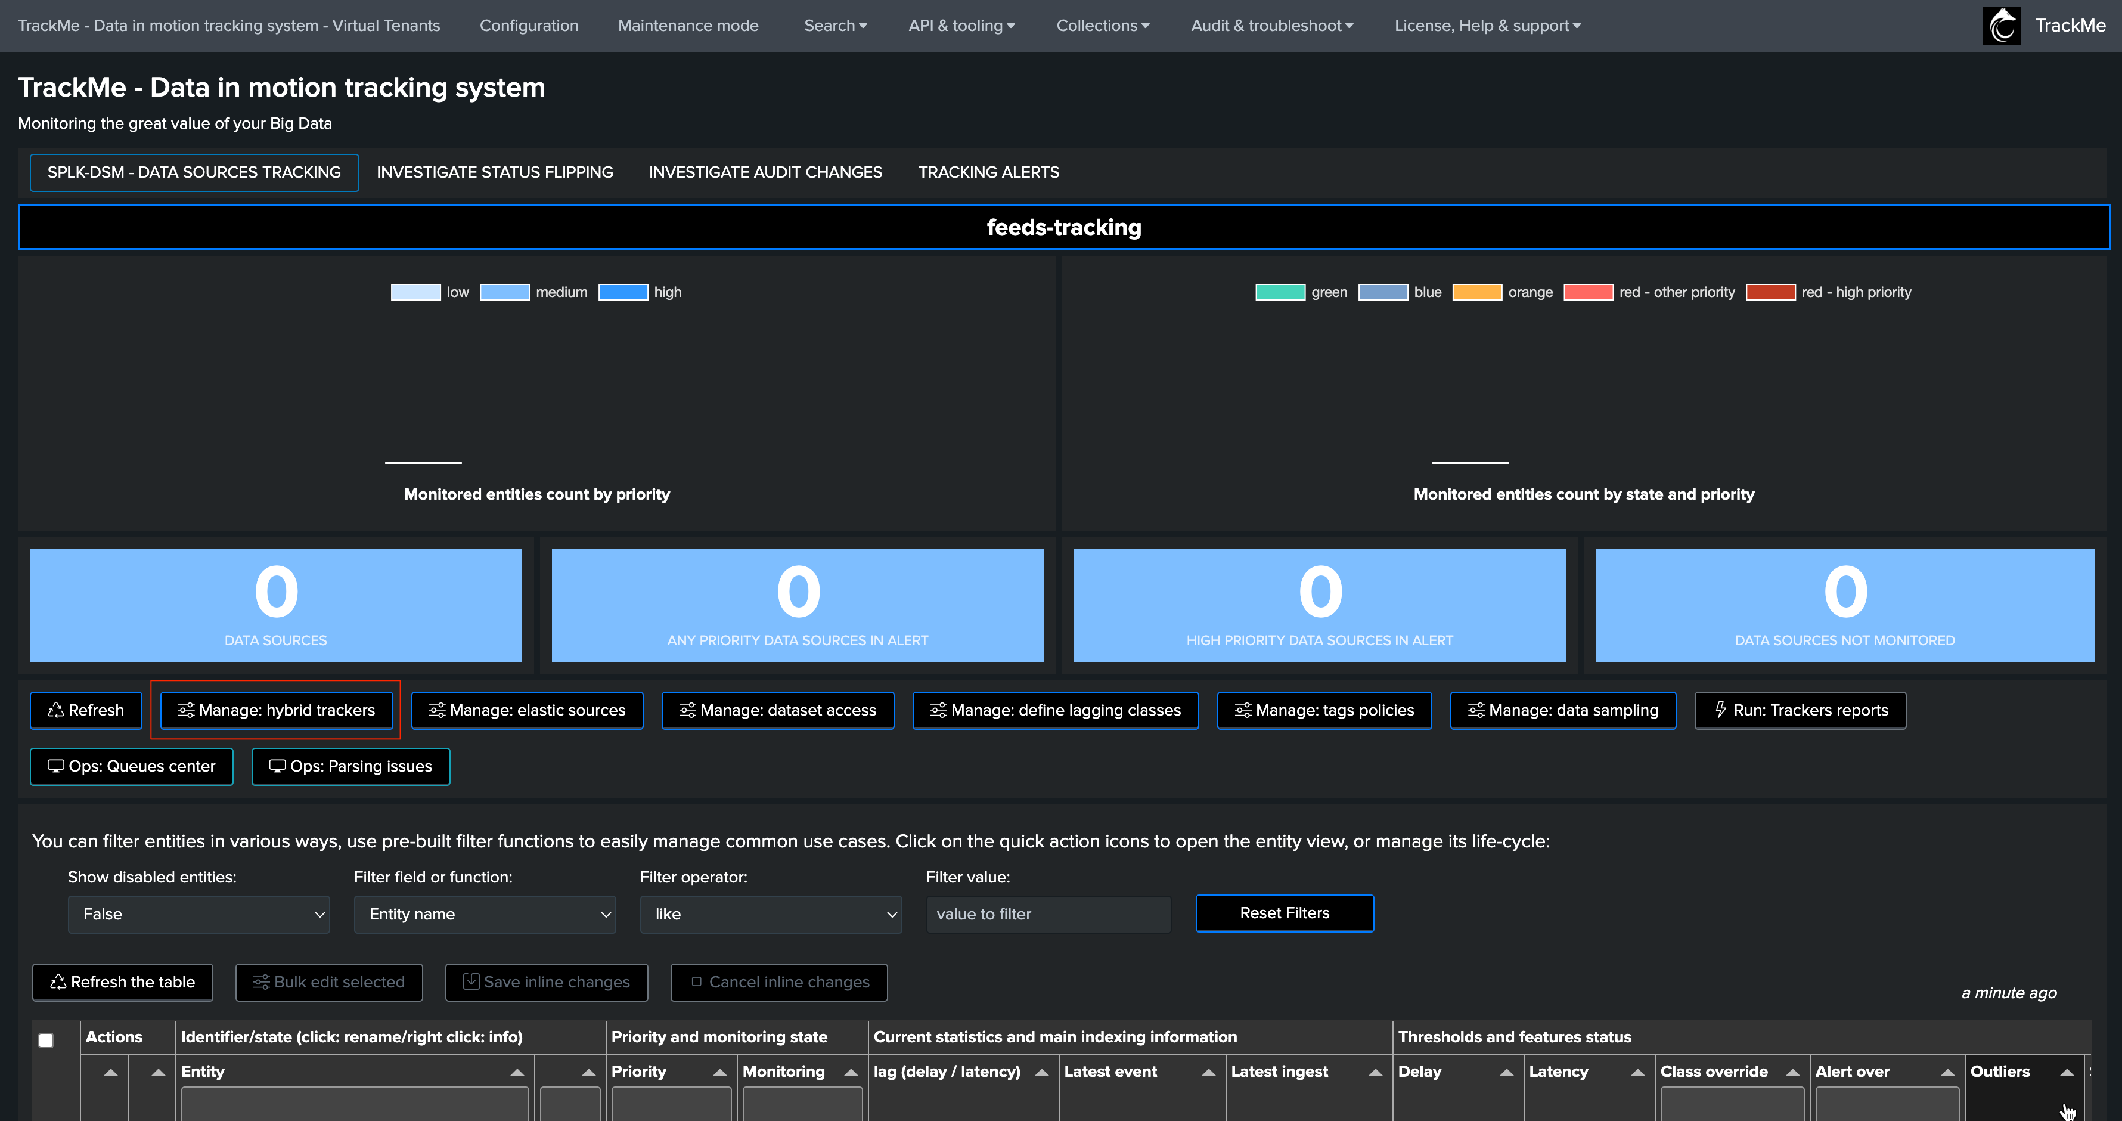This screenshot has height=1121, width=2122.
Task: Sort by Latest ingest column arrow
Action: [x=1375, y=1072]
